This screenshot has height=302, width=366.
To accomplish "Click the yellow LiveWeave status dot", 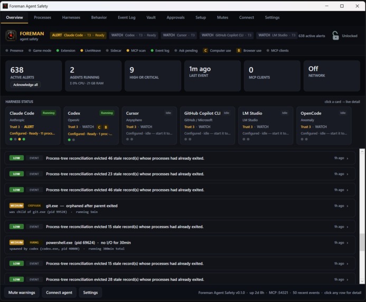I will coord(82,51).
